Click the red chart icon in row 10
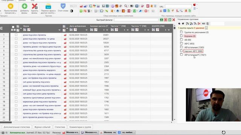This screenshot has width=241, height=135. tap(65, 70)
